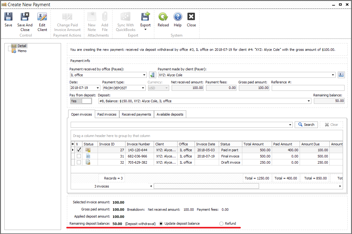Click the Export toolbar icon
This screenshot has width=352, height=234.
pos(145,17)
